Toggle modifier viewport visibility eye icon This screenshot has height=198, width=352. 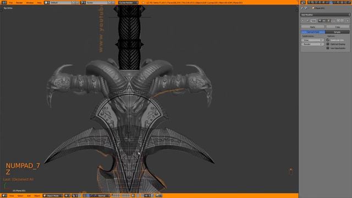324,21
